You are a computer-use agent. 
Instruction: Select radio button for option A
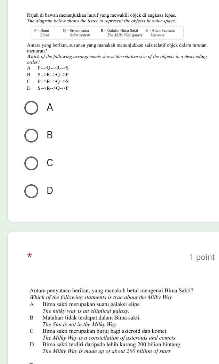tap(32, 107)
